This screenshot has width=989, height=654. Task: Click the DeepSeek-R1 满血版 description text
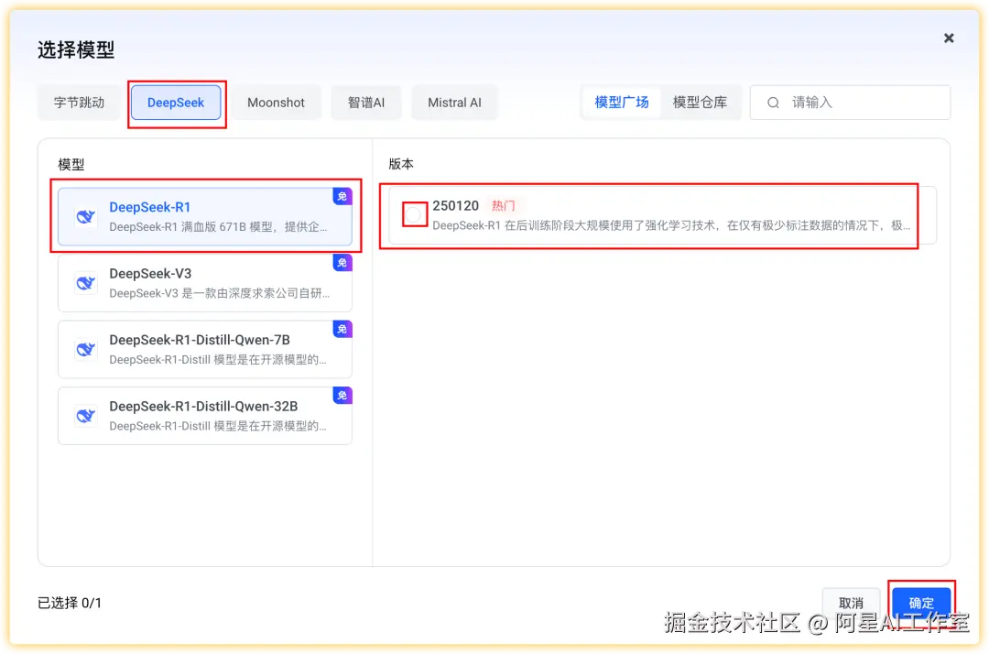[218, 226]
